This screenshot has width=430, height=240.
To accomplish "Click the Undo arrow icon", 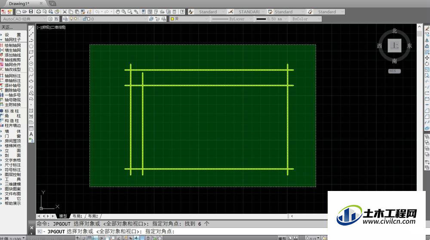I will [x=97, y=12].
